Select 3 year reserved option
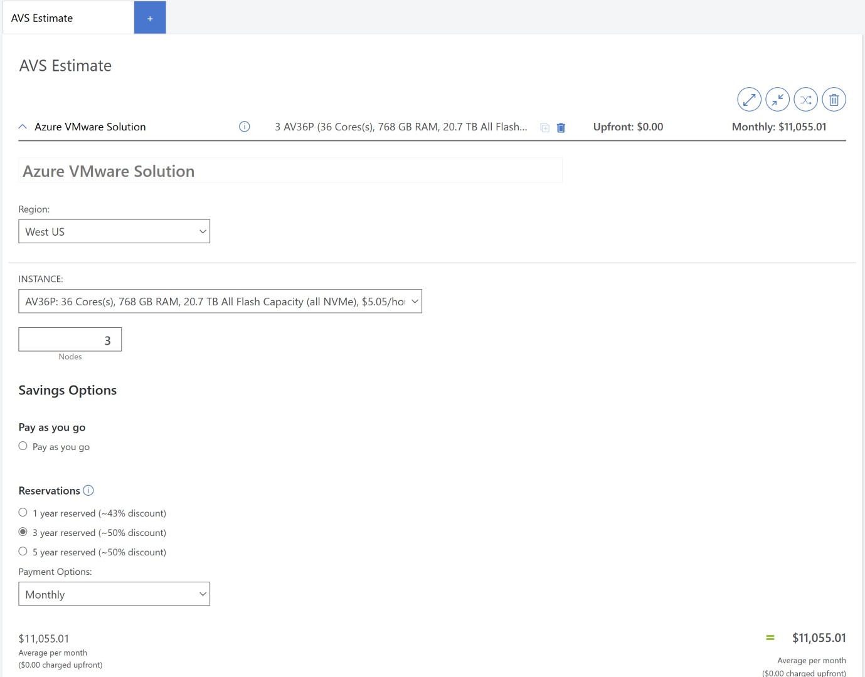This screenshot has width=865, height=677. (23, 532)
